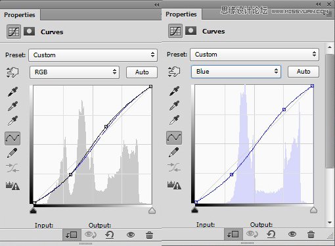
Task: Activate edit points curve tool, right panel
Action: click(174, 137)
